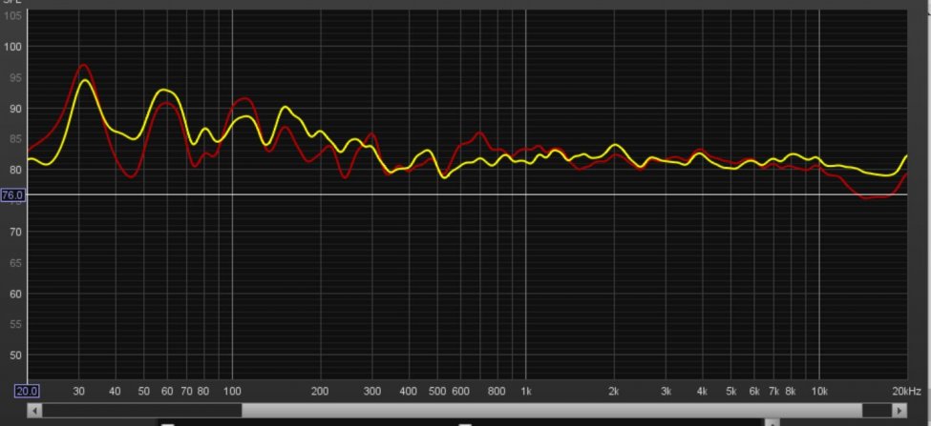Select the 76.0 SPL cursor value box
The image size is (931, 426).
12,195
